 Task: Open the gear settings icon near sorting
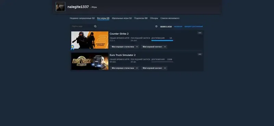(x=157, y=27)
